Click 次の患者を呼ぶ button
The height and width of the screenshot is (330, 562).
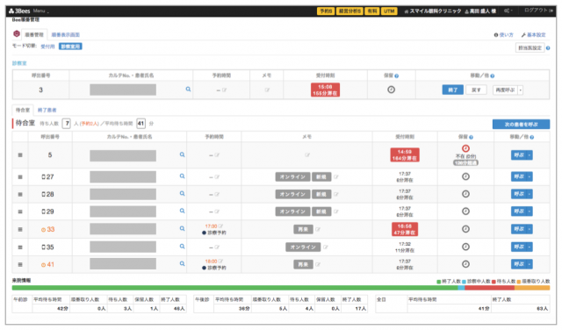pos(521,125)
